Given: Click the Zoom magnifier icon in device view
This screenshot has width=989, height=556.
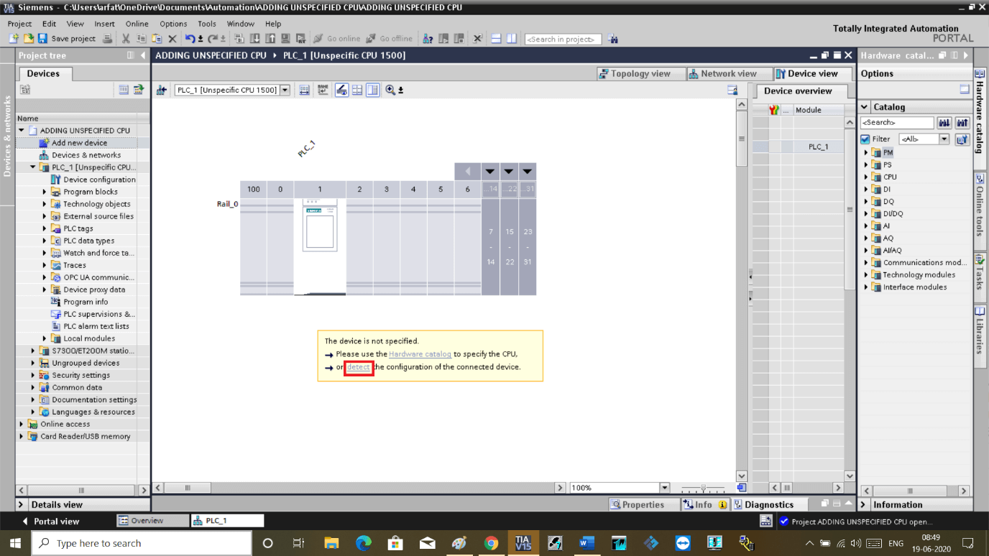Looking at the screenshot, I should [390, 90].
